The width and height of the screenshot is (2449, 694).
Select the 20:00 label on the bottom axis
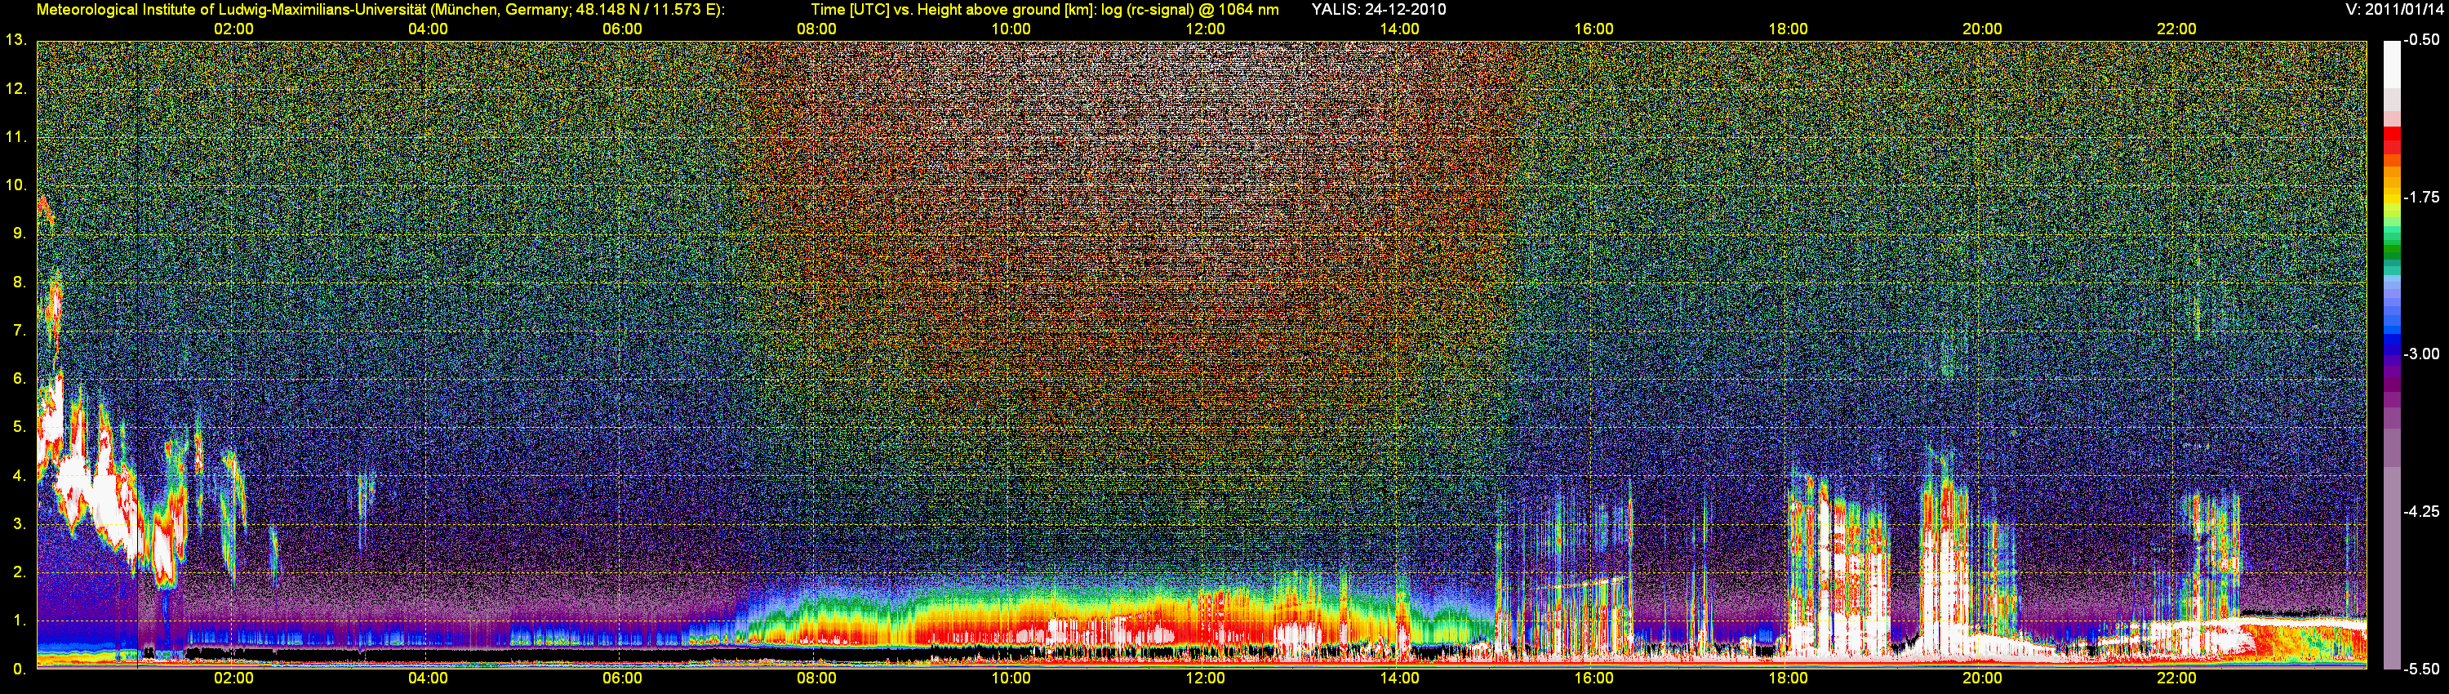[x=1982, y=678]
